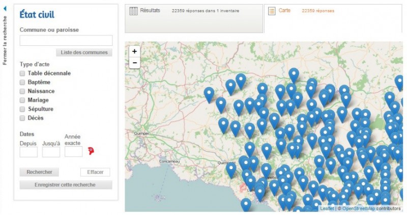Screen dimensions: 407x215
Task: Open the Carte tab
Action: (x=284, y=11)
